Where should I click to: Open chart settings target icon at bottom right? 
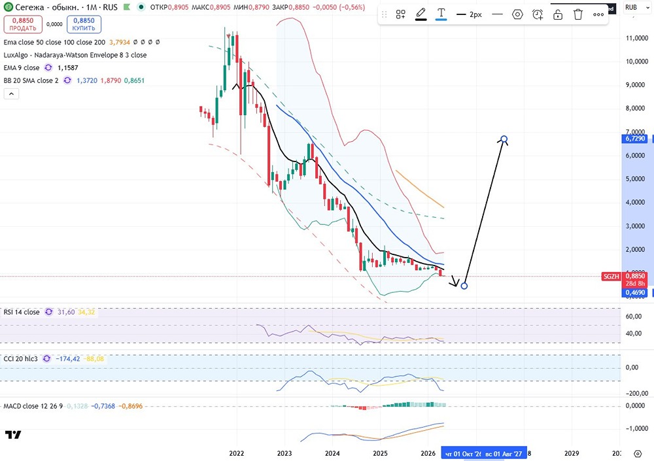point(637,454)
